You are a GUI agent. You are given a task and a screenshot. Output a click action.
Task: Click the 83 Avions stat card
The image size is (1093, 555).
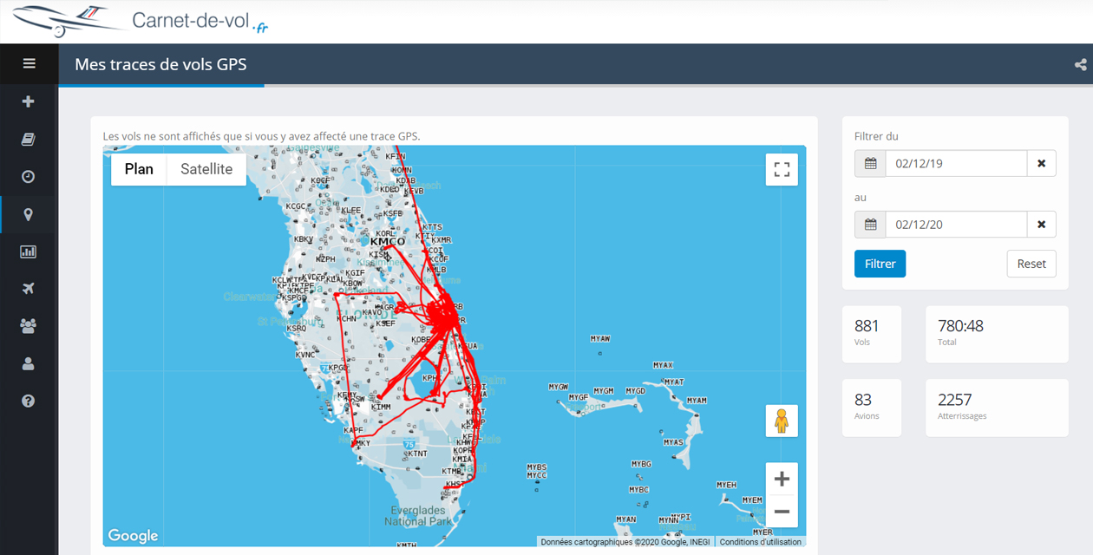click(872, 408)
